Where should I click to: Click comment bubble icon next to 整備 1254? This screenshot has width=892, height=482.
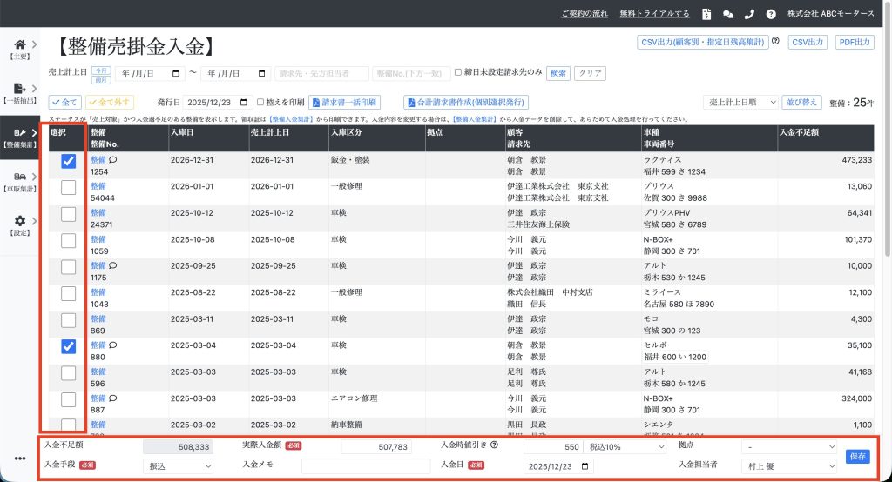click(x=113, y=159)
